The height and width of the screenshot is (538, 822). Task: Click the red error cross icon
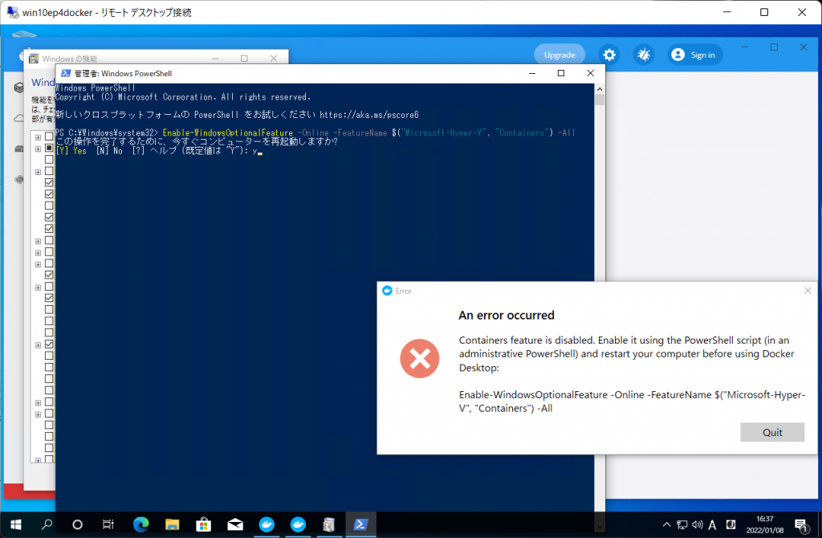point(419,359)
